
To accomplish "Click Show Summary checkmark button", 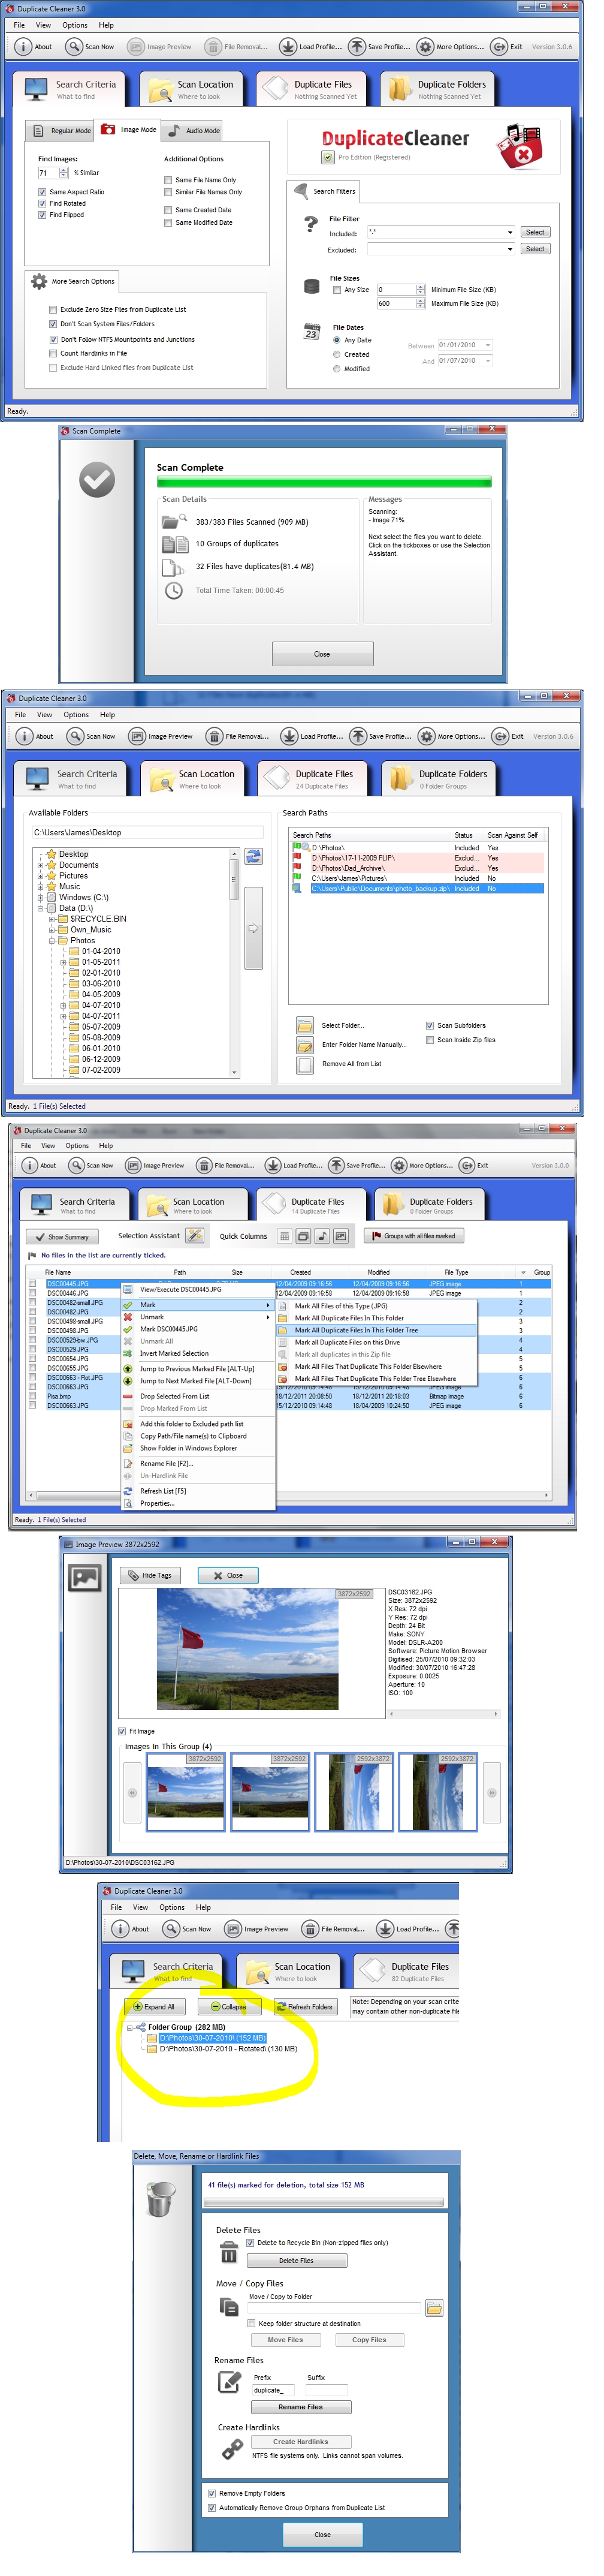I will (x=62, y=1237).
